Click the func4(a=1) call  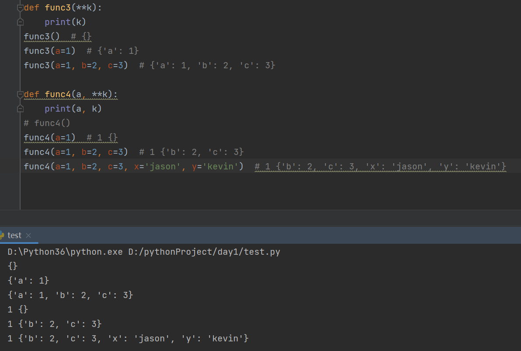(50, 137)
